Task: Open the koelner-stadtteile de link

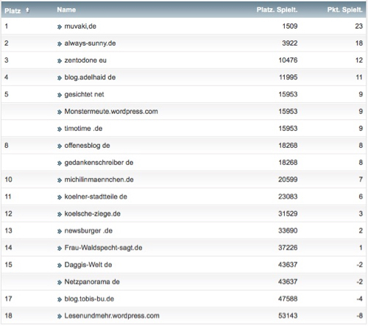Action: [x=96, y=196]
